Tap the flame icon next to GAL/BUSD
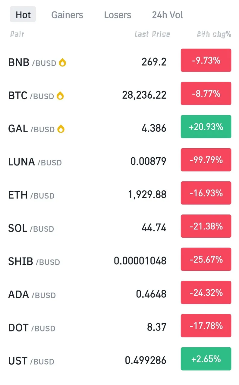 point(61,129)
